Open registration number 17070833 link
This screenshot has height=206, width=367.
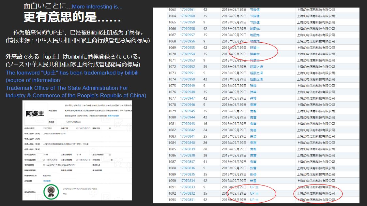point(187,187)
